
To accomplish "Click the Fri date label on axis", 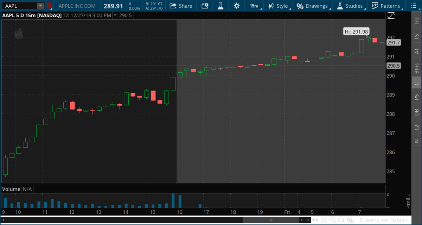I will [287, 212].
